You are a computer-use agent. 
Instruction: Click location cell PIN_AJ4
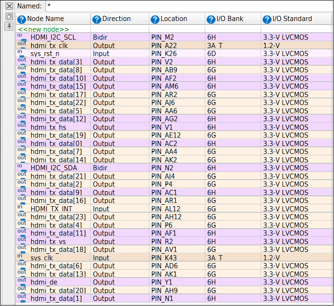click(177, 176)
